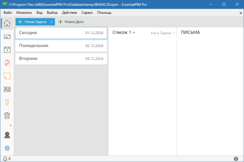Open the Действия menu
The height and width of the screenshot is (162, 244).
coord(70,13)
